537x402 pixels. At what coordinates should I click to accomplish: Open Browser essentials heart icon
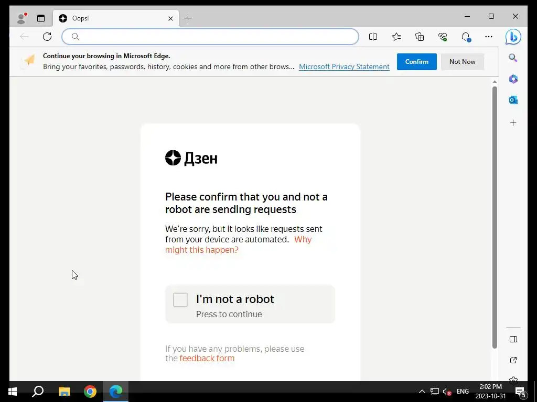[443, 37]
